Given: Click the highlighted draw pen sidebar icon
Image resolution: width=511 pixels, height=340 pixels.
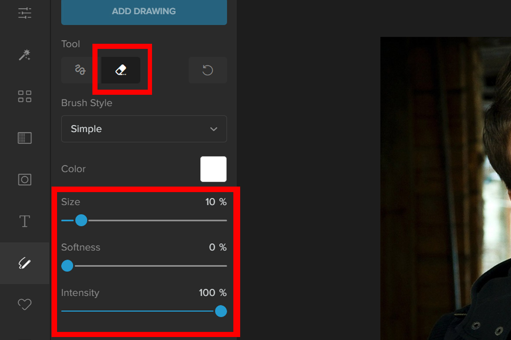Looking at the screenshot, I should click(x=25, y=263).
